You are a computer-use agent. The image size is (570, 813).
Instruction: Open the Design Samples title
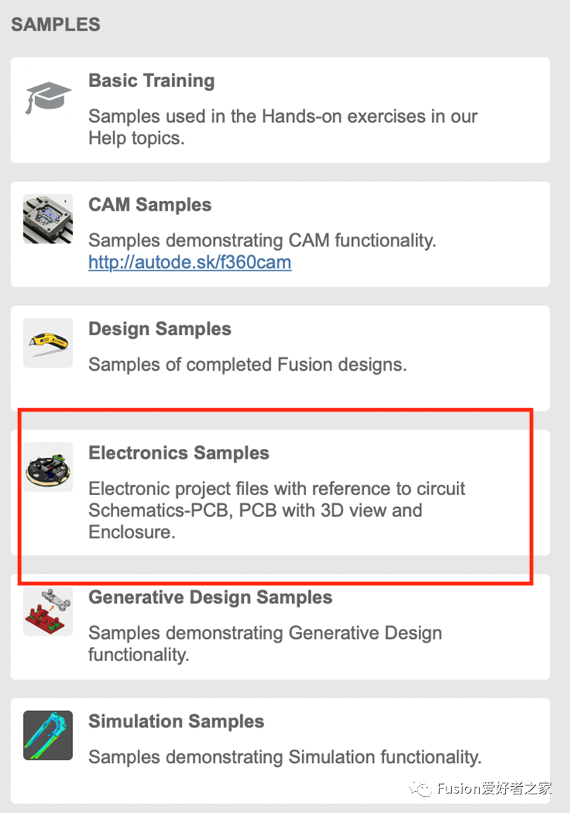159,329
